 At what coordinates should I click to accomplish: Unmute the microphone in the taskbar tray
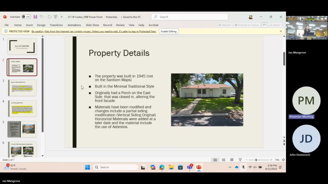[x=243, y=167]
